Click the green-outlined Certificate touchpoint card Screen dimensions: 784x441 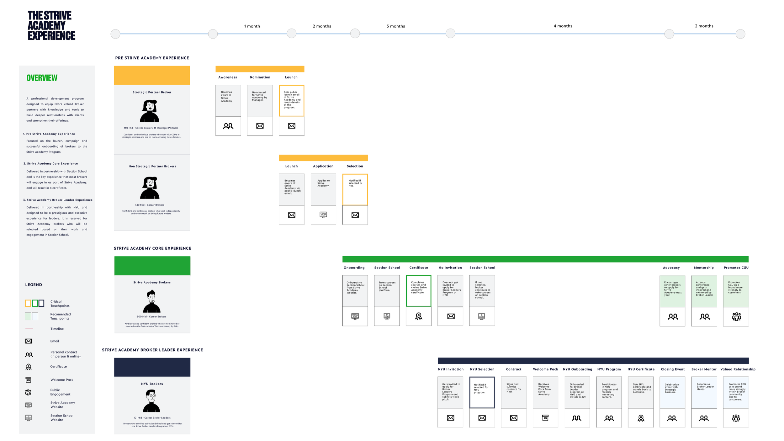tap(418, 291)
